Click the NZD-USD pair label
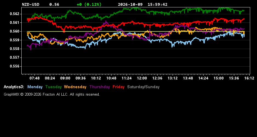The height and width of the screenshot is (137, 257). tap(31, 5)
